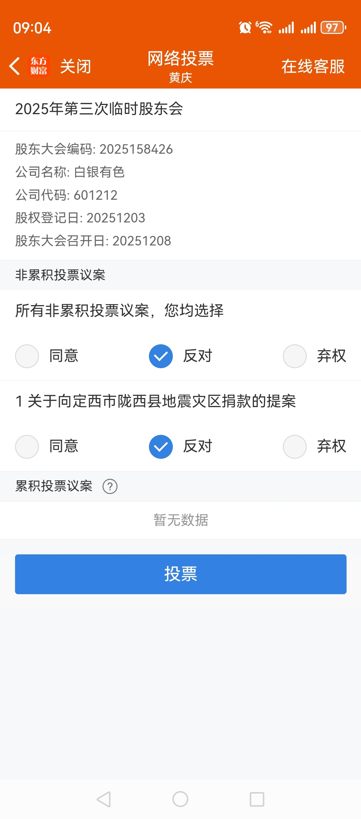Submit vote with the blue 投票 button
Image resolution: width=361 pixels, height=819 pixels.
pyautogui.click(x=180, y=574)
